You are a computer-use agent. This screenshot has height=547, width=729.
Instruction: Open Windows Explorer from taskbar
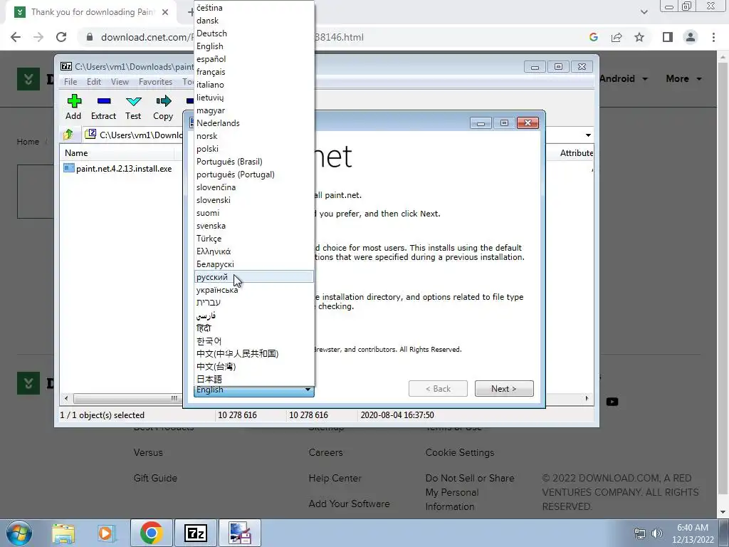(63, 533)
